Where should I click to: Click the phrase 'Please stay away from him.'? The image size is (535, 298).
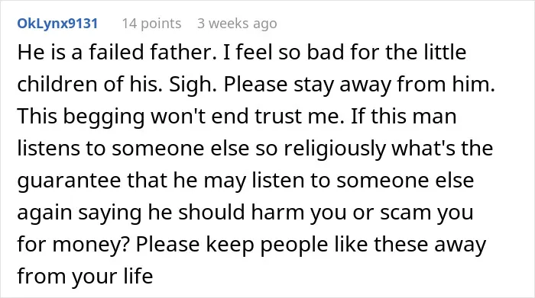point(359,85)
